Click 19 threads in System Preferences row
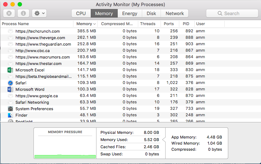Screen dimensions: 261x164 point(157,109)
